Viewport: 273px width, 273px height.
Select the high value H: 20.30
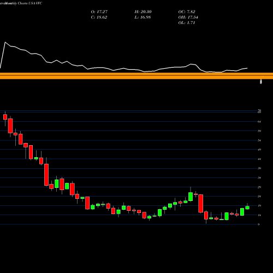[x=143, y=12]
